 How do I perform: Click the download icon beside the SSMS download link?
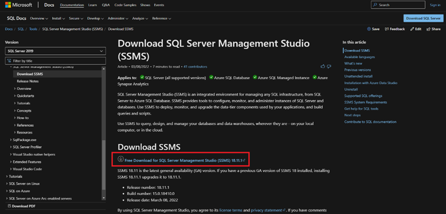coord(121,159)
